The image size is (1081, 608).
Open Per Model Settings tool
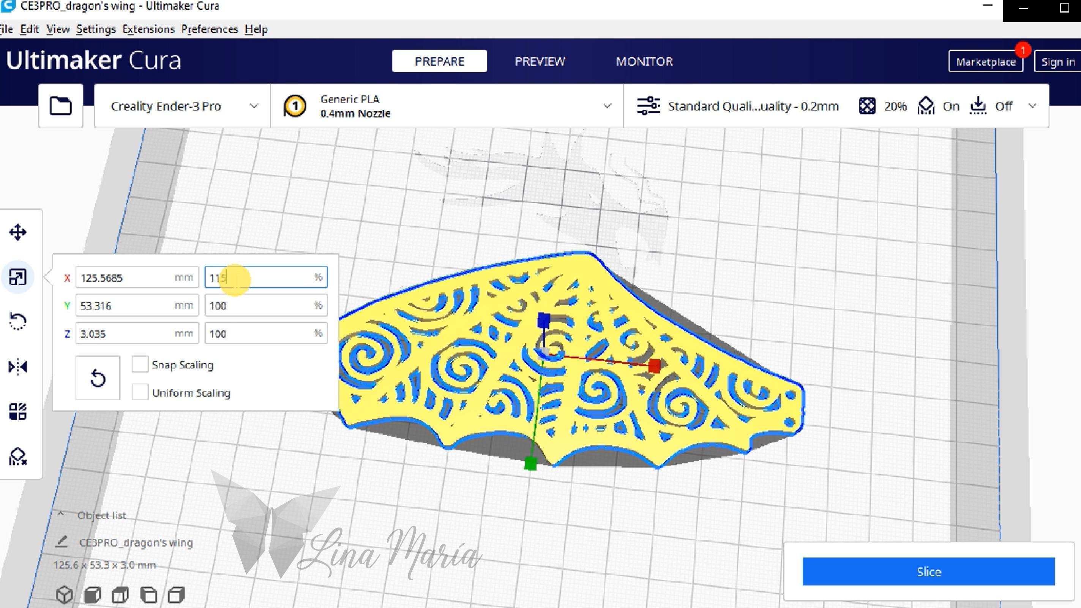[x=17, y=412]
